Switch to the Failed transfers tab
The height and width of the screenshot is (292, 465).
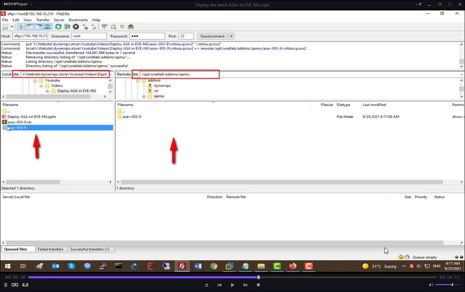[51, 249]
